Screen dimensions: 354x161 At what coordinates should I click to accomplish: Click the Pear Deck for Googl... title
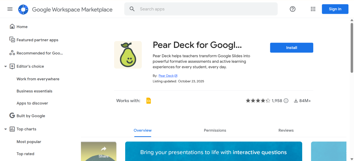coord(197,45)
